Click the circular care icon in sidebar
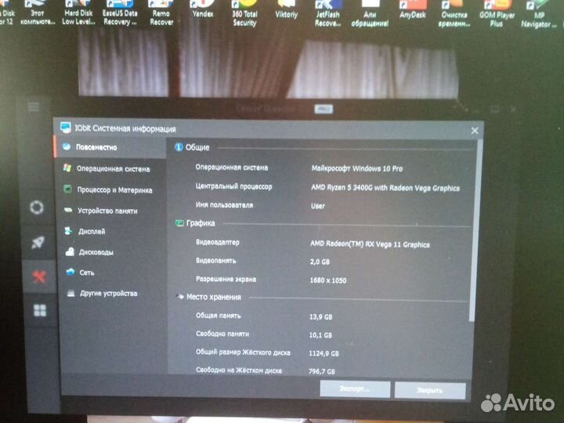This screenshot has height=423, width=564. tap(36, 208)
